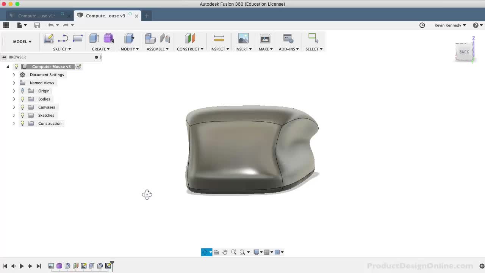This screenshot has height=273, width=485.
Task: Hide the Bodies folder using lightbulb
Action: [x=22, y=99]
